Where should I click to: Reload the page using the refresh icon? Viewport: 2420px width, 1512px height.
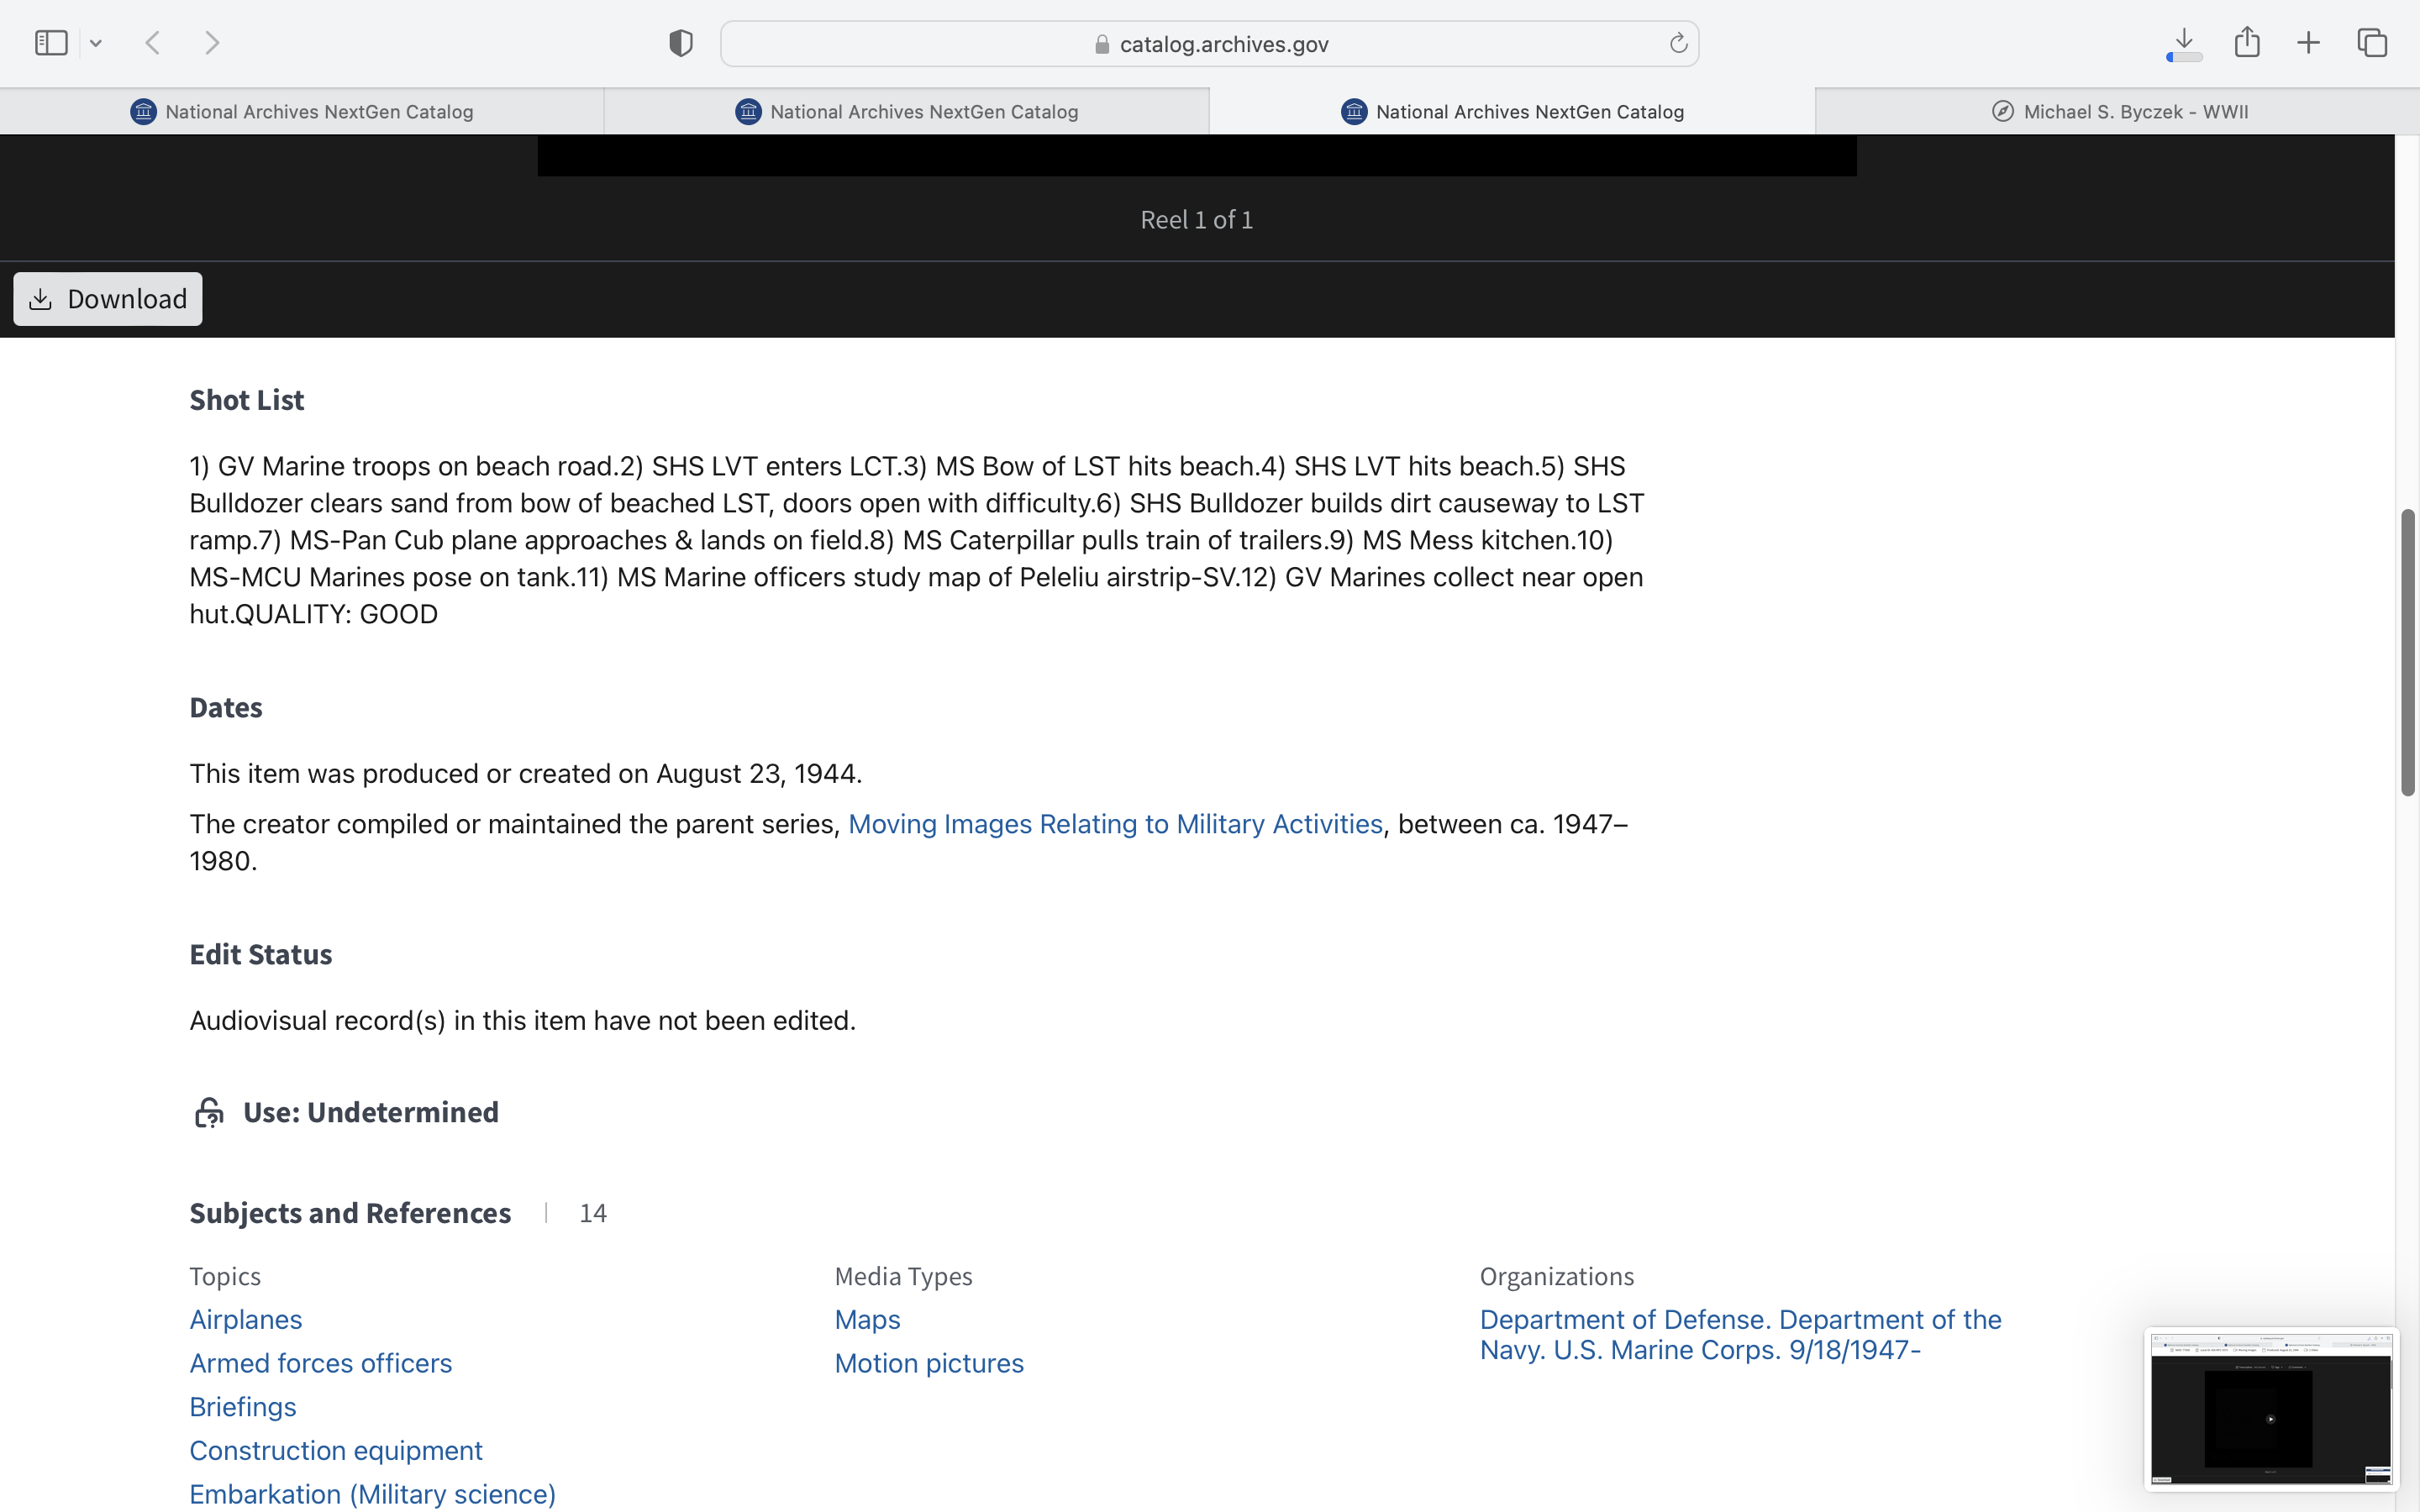point(1678,43)
